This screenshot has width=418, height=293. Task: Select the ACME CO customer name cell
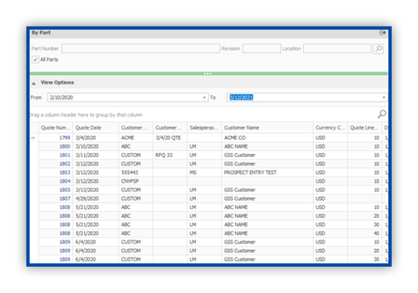click(267, 138)
